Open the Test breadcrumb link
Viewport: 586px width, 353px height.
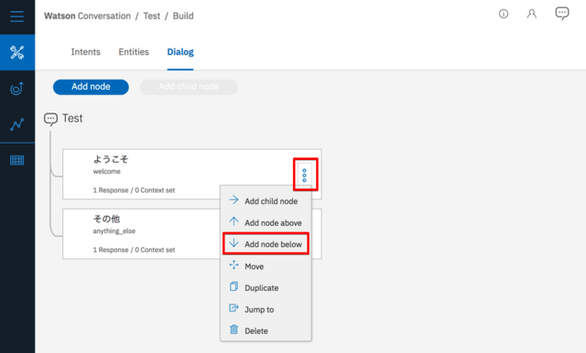point(152,16)
